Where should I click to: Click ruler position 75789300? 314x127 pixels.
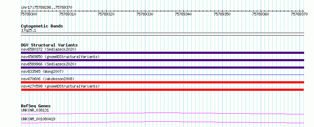point(29,14)
